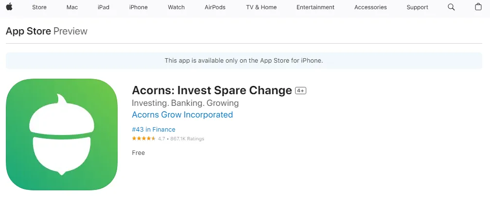Screen dimensions: 490x202
Task: Click the #43 in Finance link
Action: [154, 129]
